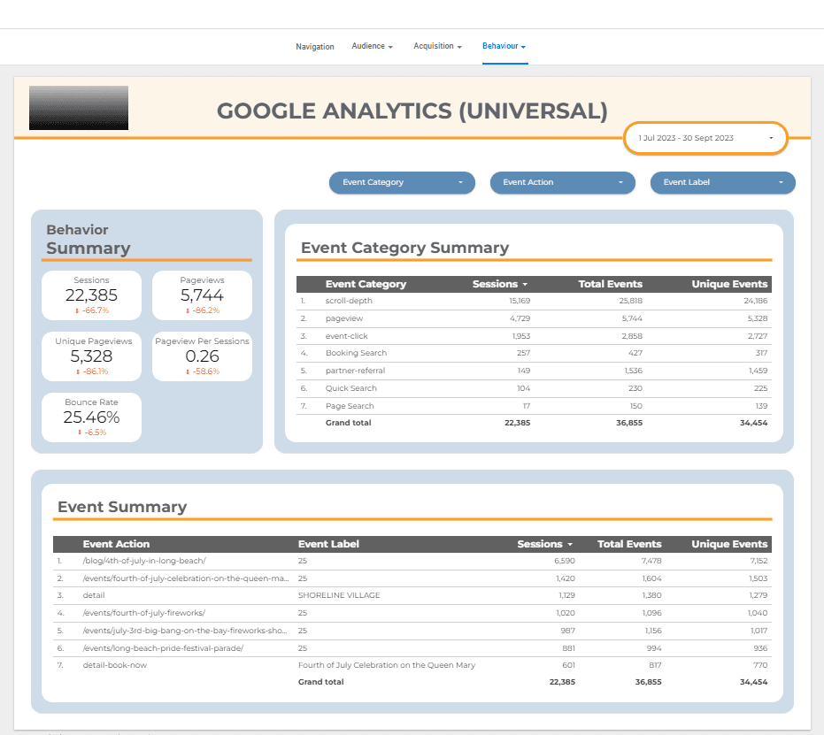Click Sessions change indicator -66.7%
Image resolution: width=824 pixels, height=735 pixels.
point(92,310)
